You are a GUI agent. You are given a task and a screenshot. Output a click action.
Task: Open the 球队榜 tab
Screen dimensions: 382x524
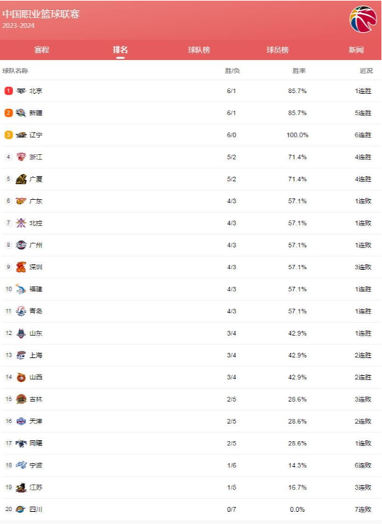pos(199,50)
